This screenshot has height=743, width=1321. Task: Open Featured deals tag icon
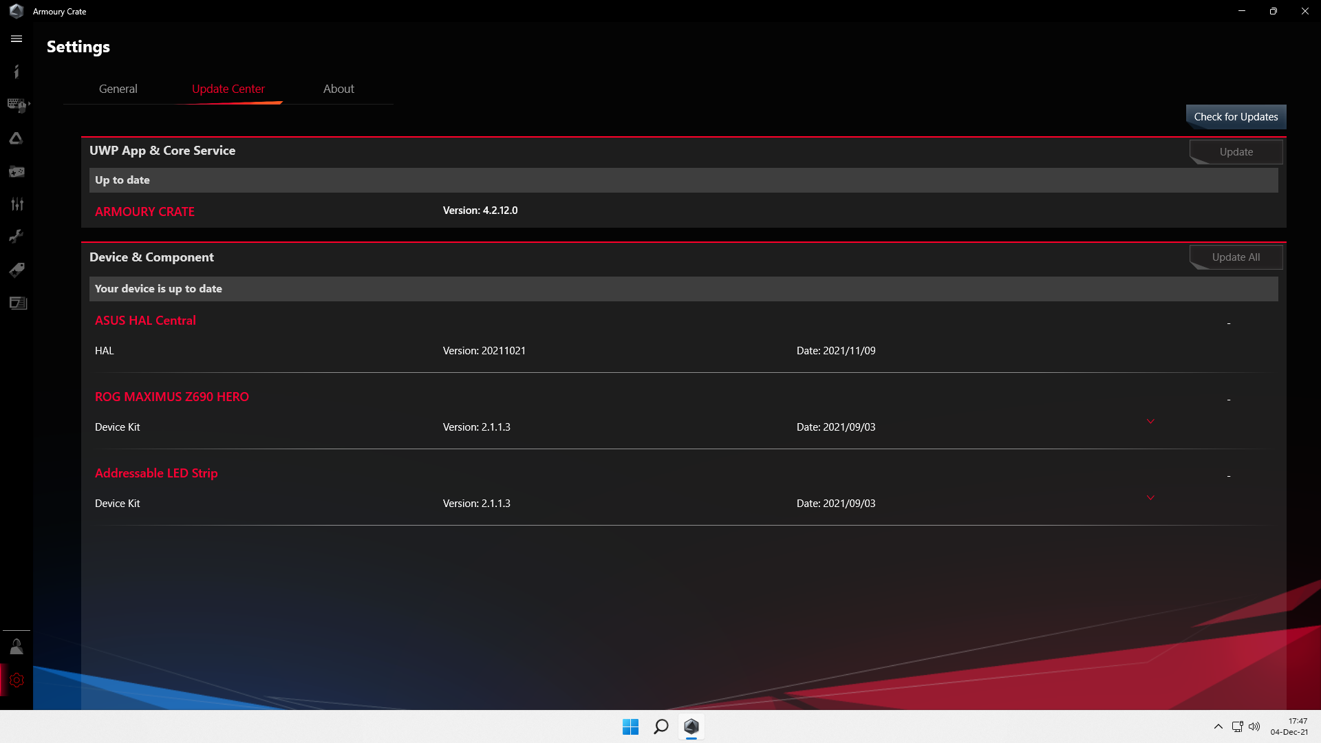point(17,270)
